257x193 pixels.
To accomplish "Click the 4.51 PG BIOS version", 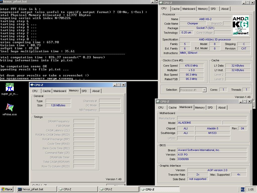I will pos(212,155).
